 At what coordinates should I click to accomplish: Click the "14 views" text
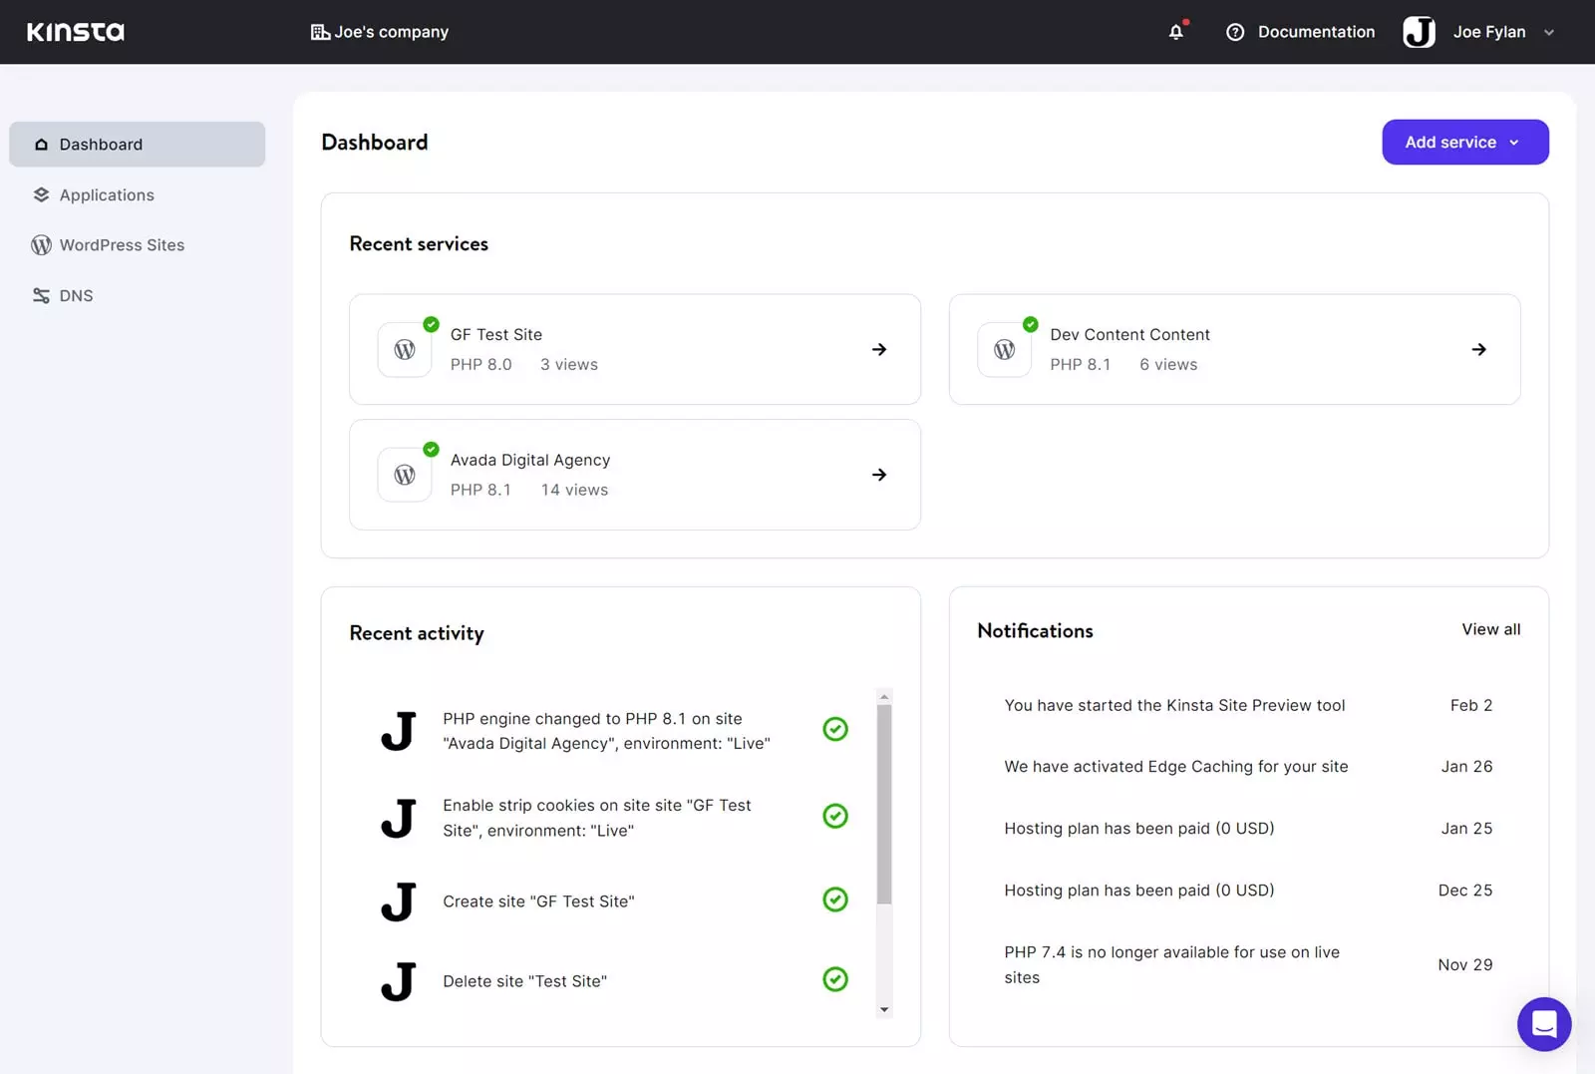pyautogui.click(x=574, y=490)
